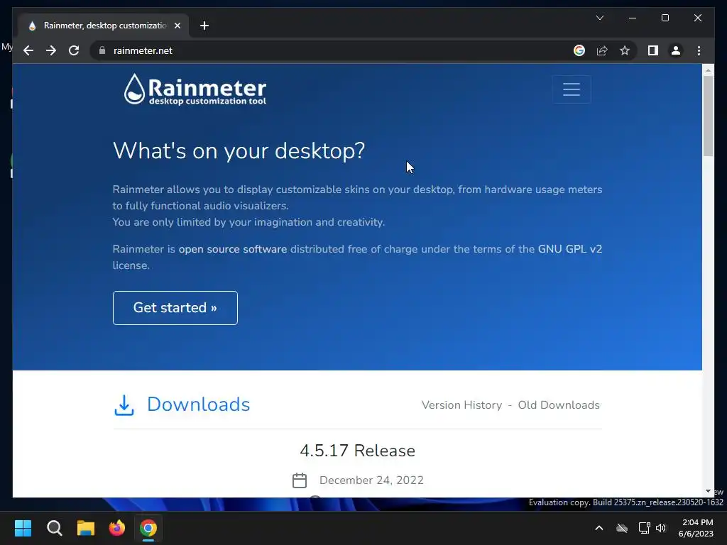This screenshot has height=545, width=727.
Task: Click the What's on your desktop? heading
Action: pos(239,150)
